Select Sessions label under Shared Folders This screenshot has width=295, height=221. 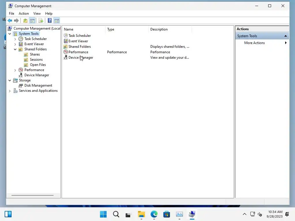click(36, 60)
